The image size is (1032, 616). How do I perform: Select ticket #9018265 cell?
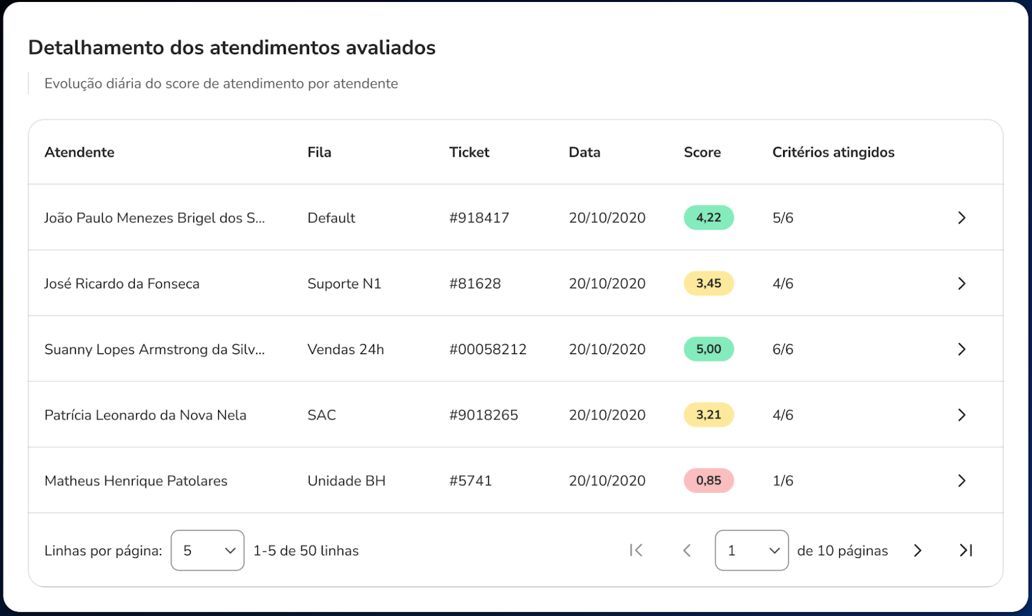point(484,415)
